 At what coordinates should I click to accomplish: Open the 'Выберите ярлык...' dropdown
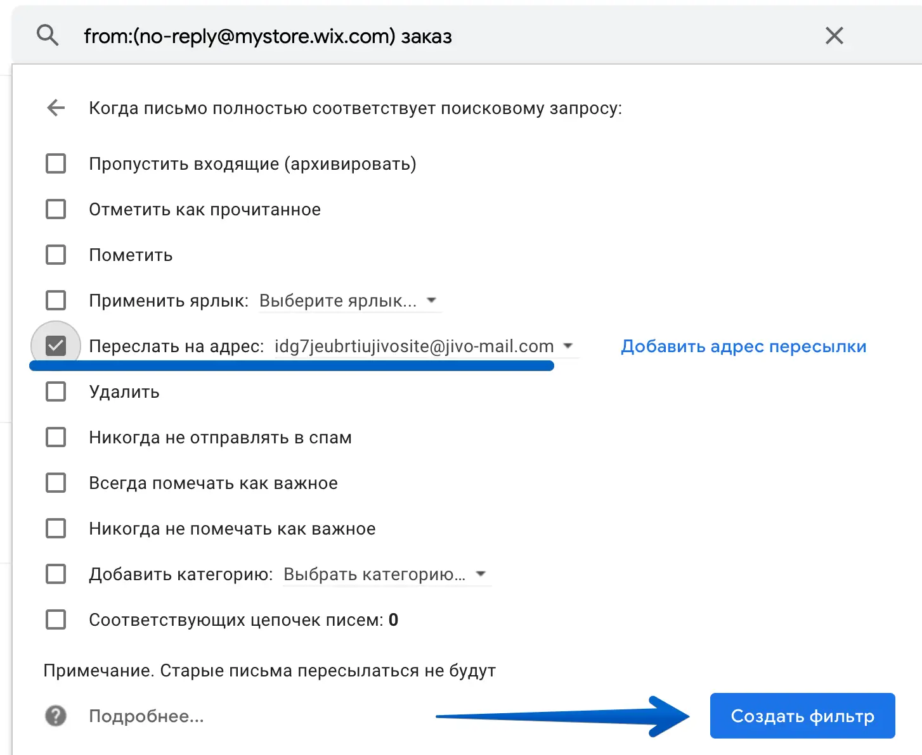point(349,301)
